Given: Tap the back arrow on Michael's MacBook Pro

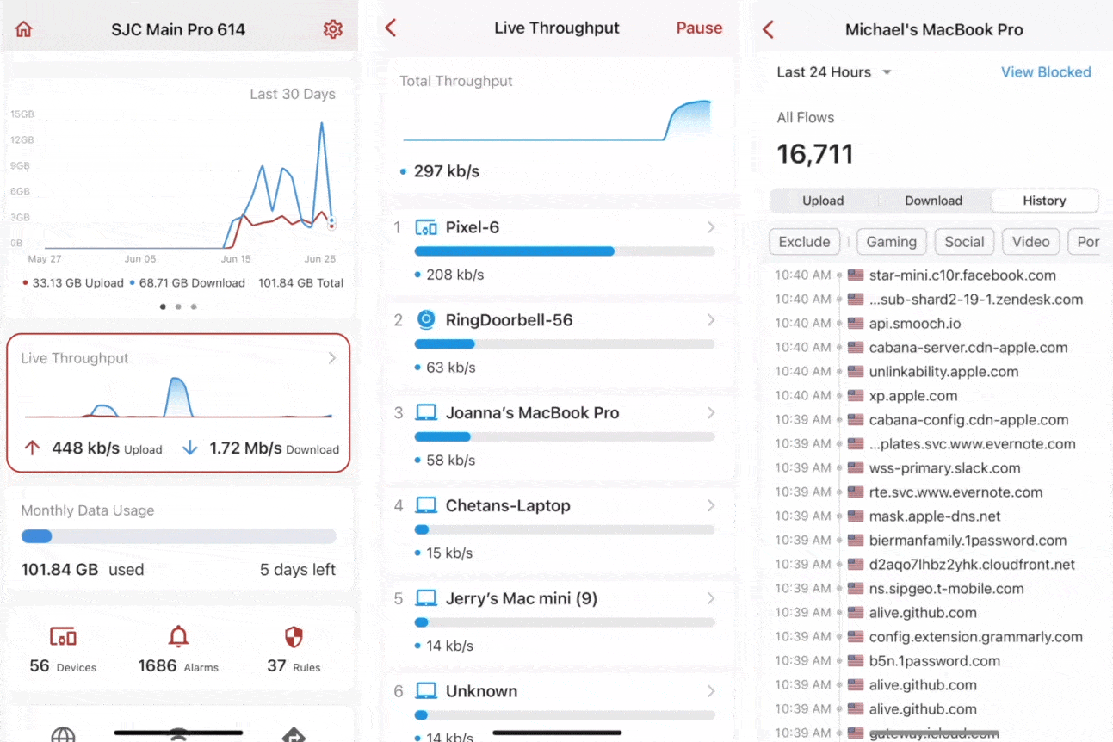Looking at the screenshot, I should pyautogui.click(x=769, y=29).
